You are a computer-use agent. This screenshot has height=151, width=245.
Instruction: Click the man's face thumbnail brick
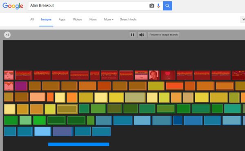(154, 75)
